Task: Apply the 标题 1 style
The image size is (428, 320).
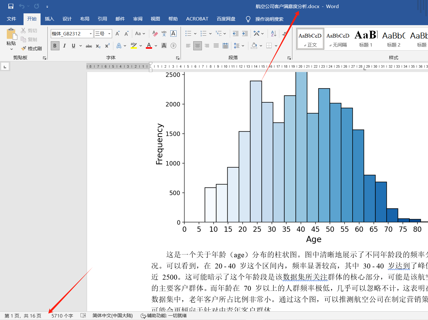Action: point(366,39)
